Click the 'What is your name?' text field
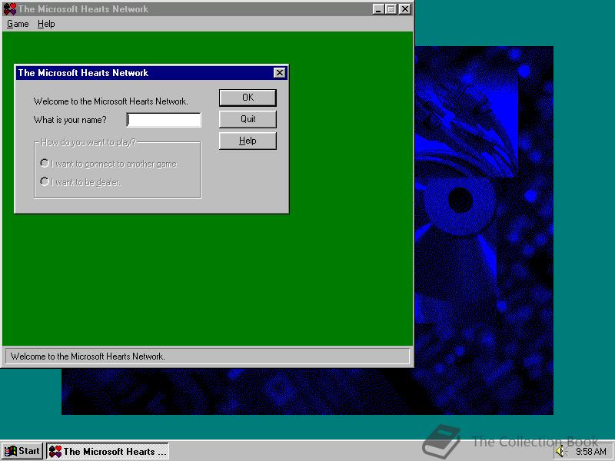Image resolution: width=615 pixels, height=461 pixels. (164, 120)
